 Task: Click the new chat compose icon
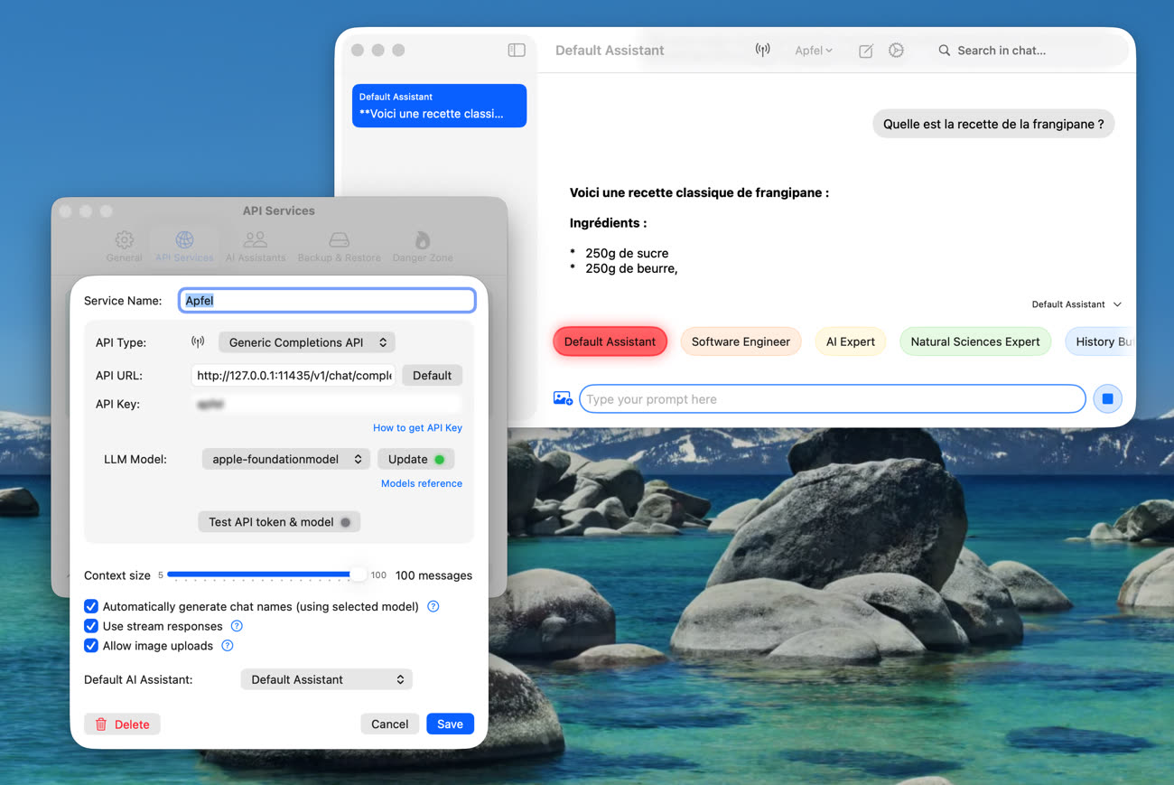coord(865,51)
